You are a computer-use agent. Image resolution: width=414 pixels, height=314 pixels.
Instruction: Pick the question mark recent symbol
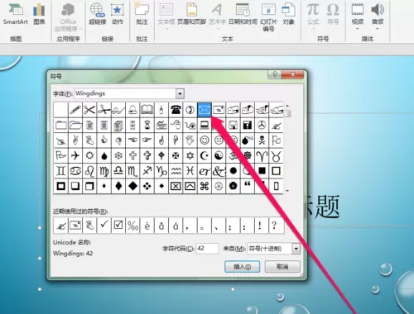point(274,226)
